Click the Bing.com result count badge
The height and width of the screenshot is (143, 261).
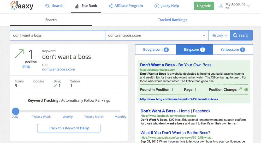pyautogui.click(x=203, y=50)
